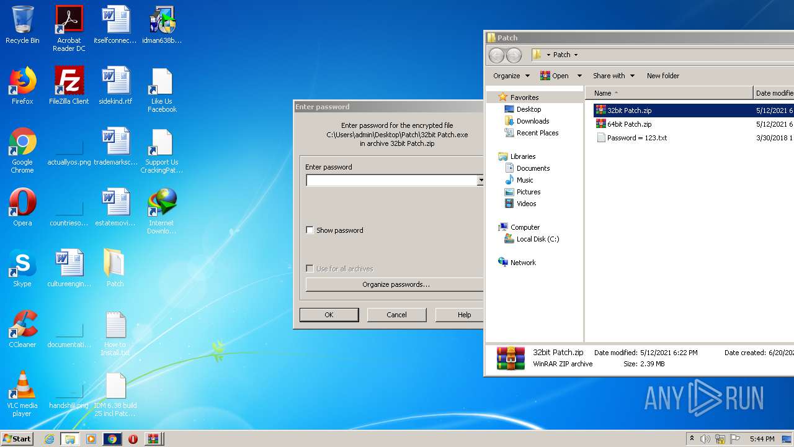Select the Opera desktop shortcut
The height and width of the screenshot is (447, 794).
22,207
